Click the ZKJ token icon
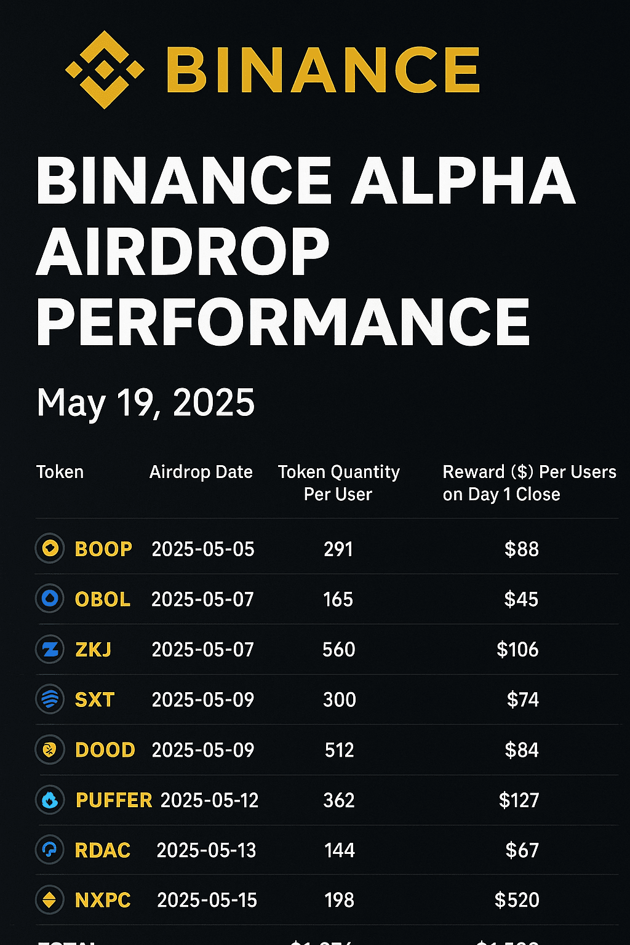Screen dimensions: 630x945 pyautogui.click(x=50, y=649)
